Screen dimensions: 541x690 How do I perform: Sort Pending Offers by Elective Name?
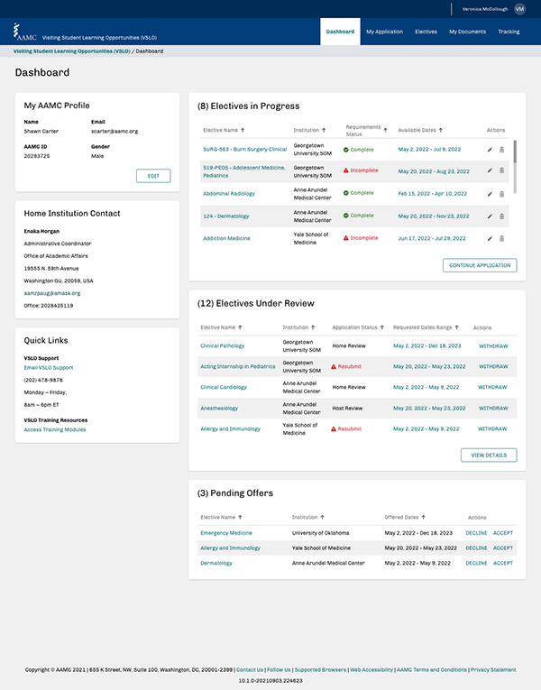[x=240, y=518]
